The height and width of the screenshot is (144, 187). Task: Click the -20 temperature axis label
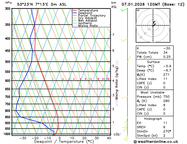click(x=35, y=138)
